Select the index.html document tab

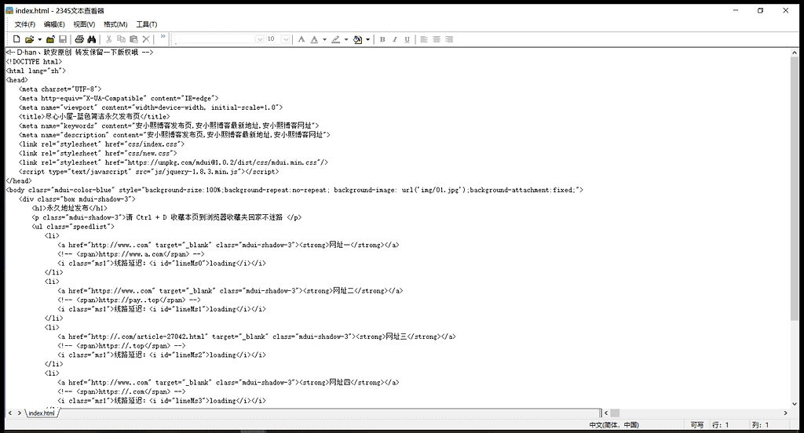pos(42,413)
